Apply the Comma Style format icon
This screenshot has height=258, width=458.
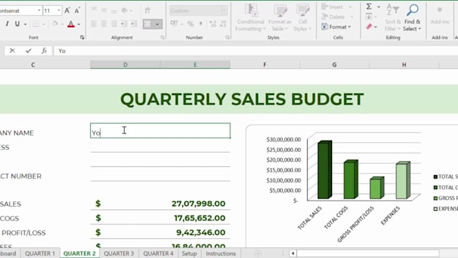pos(201,24)
